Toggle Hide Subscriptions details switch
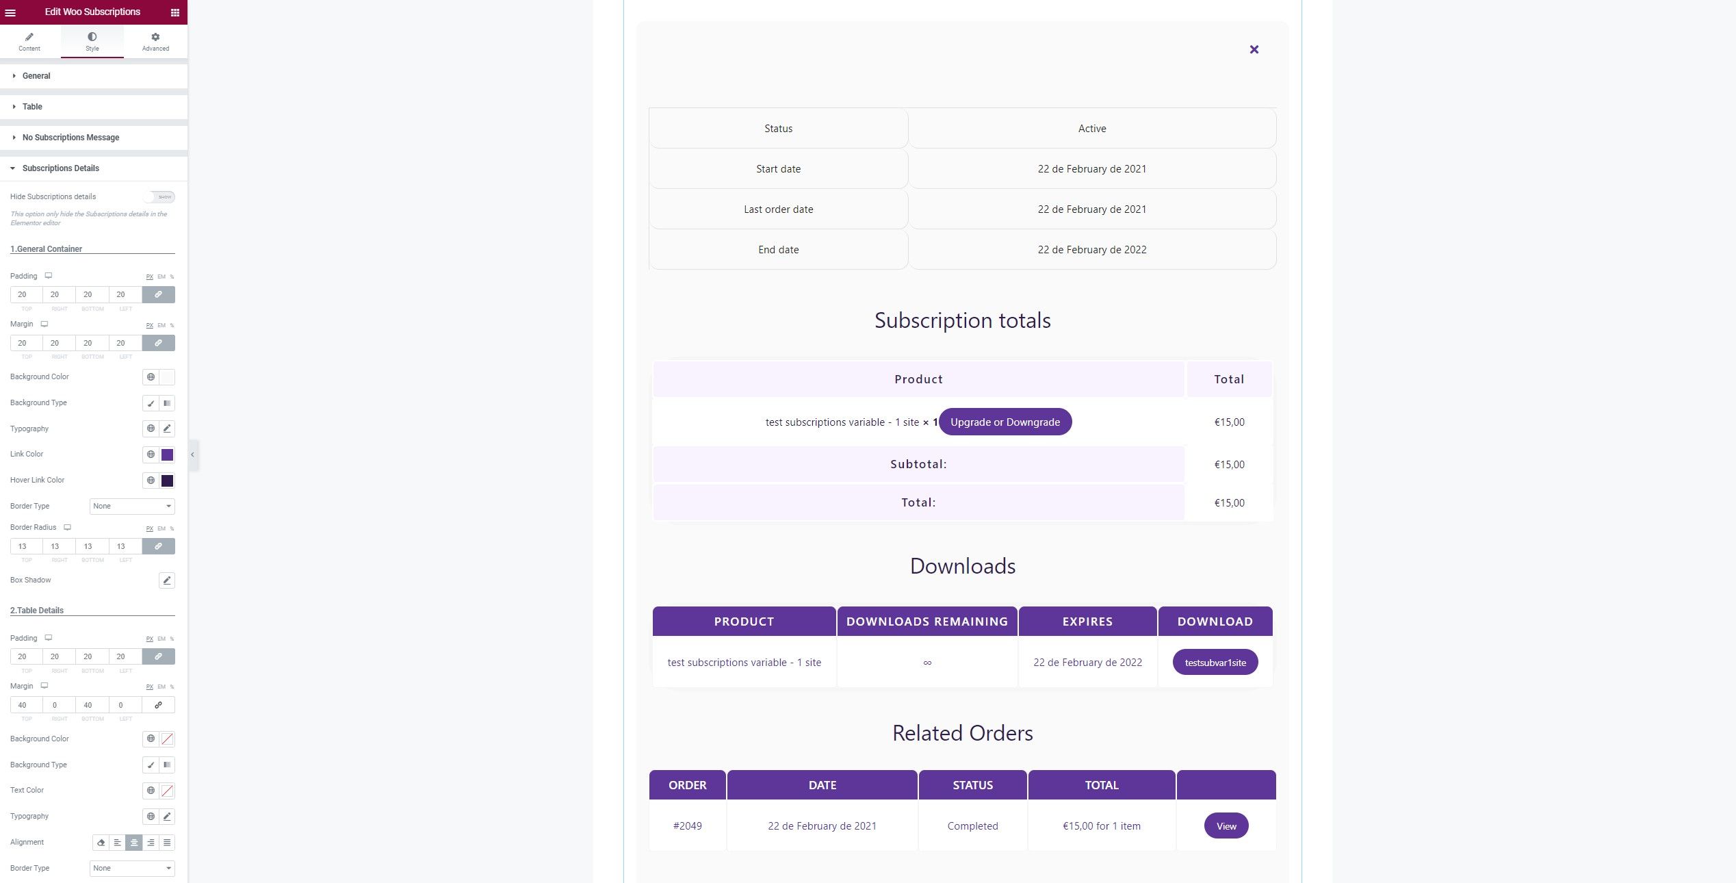 pos(159,197)
